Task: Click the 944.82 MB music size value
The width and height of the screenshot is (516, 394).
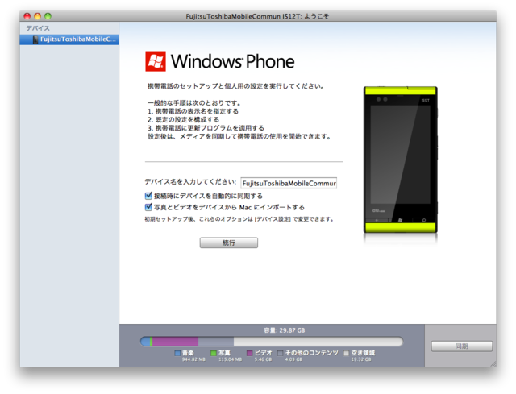Action: pyautogui.click(x=193, y=359)
